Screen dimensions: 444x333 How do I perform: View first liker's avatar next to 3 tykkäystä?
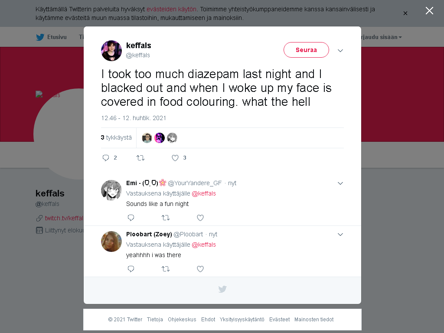pos(147,138)
